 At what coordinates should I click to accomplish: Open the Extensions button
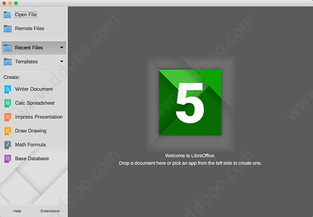coord(50,211)
